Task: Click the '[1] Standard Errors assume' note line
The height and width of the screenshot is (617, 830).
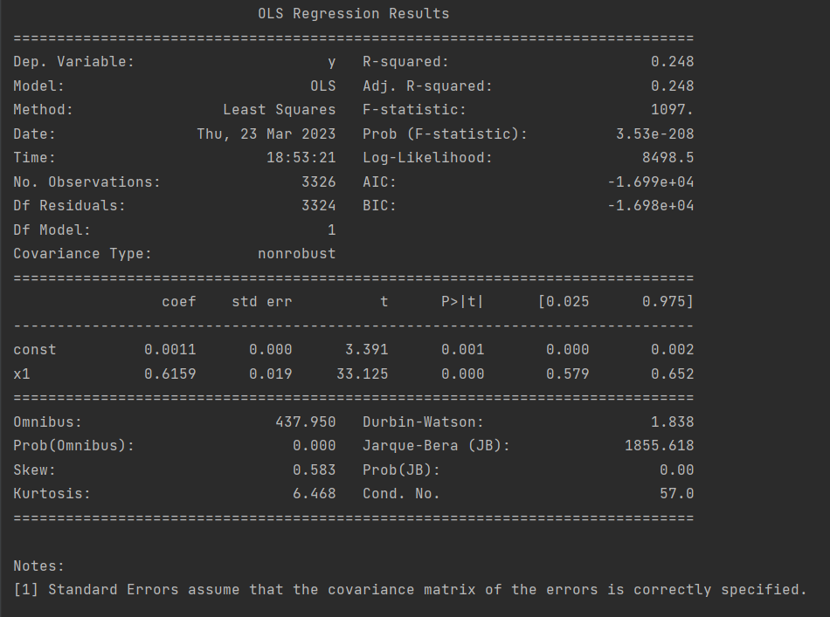Action: tap(410, 591)
